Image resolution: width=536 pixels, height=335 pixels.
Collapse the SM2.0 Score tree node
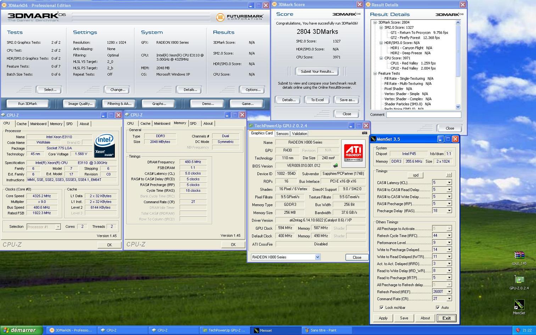coord(381,27)
